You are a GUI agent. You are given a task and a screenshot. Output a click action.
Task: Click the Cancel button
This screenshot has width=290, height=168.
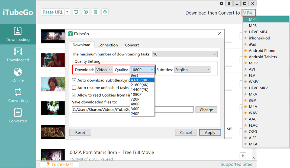[x=186, y=132]
